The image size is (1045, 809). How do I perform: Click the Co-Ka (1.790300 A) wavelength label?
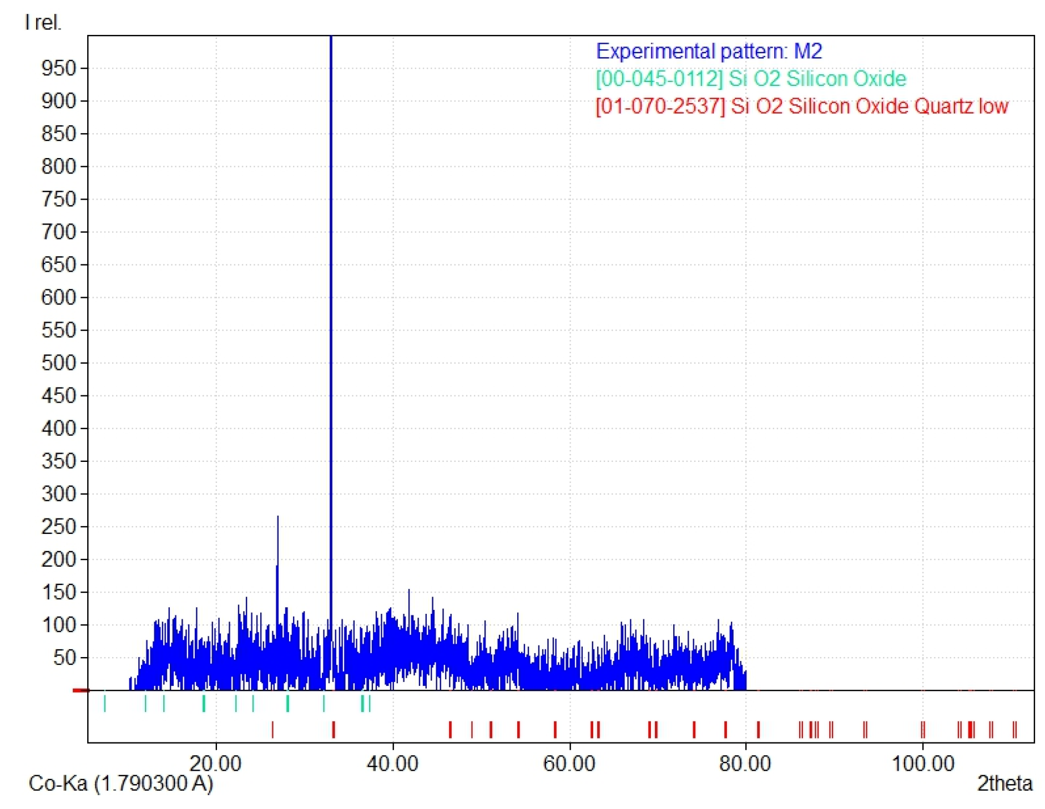(x=120, y=783)
